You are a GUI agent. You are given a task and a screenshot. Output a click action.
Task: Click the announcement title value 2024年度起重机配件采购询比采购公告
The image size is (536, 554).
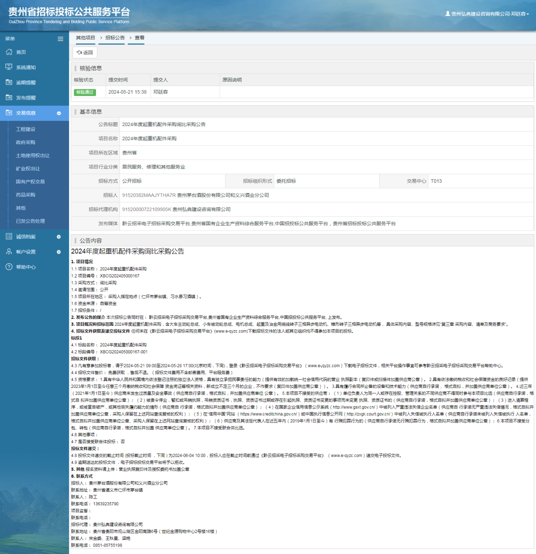point(164,125)
